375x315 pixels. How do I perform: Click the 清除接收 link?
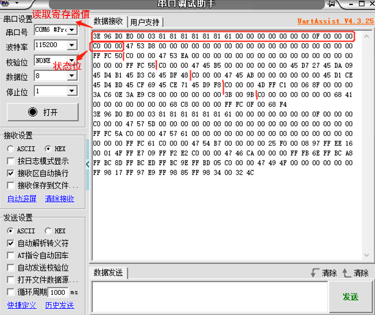[60, 198]
